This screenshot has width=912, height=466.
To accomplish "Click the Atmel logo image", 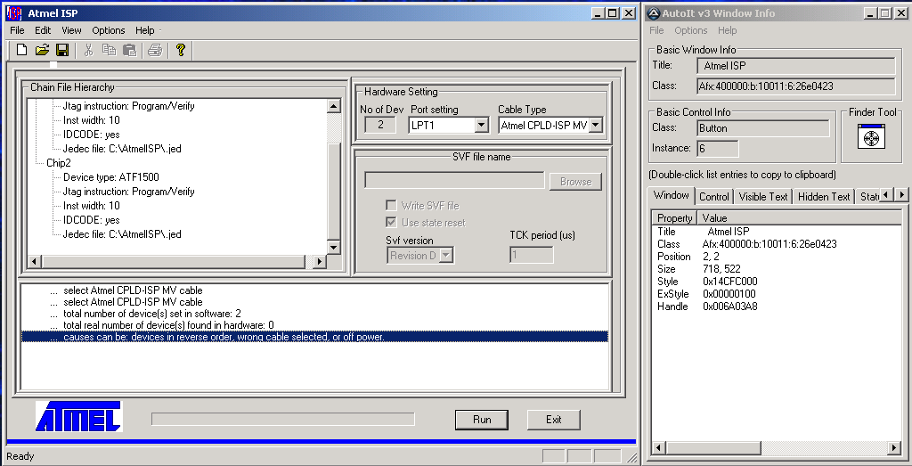I will click(x=79, y=416).
